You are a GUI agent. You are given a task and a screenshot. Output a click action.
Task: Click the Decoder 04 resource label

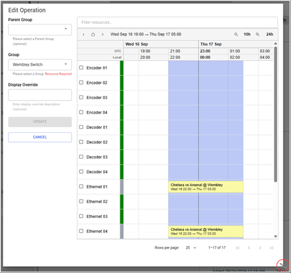(97, 172)
